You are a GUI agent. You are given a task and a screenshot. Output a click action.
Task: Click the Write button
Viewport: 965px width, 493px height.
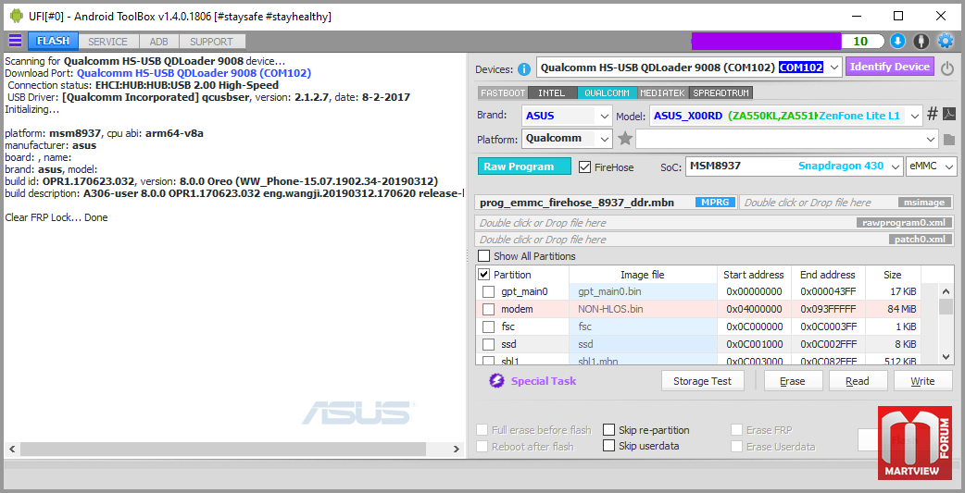pos(922,381)
